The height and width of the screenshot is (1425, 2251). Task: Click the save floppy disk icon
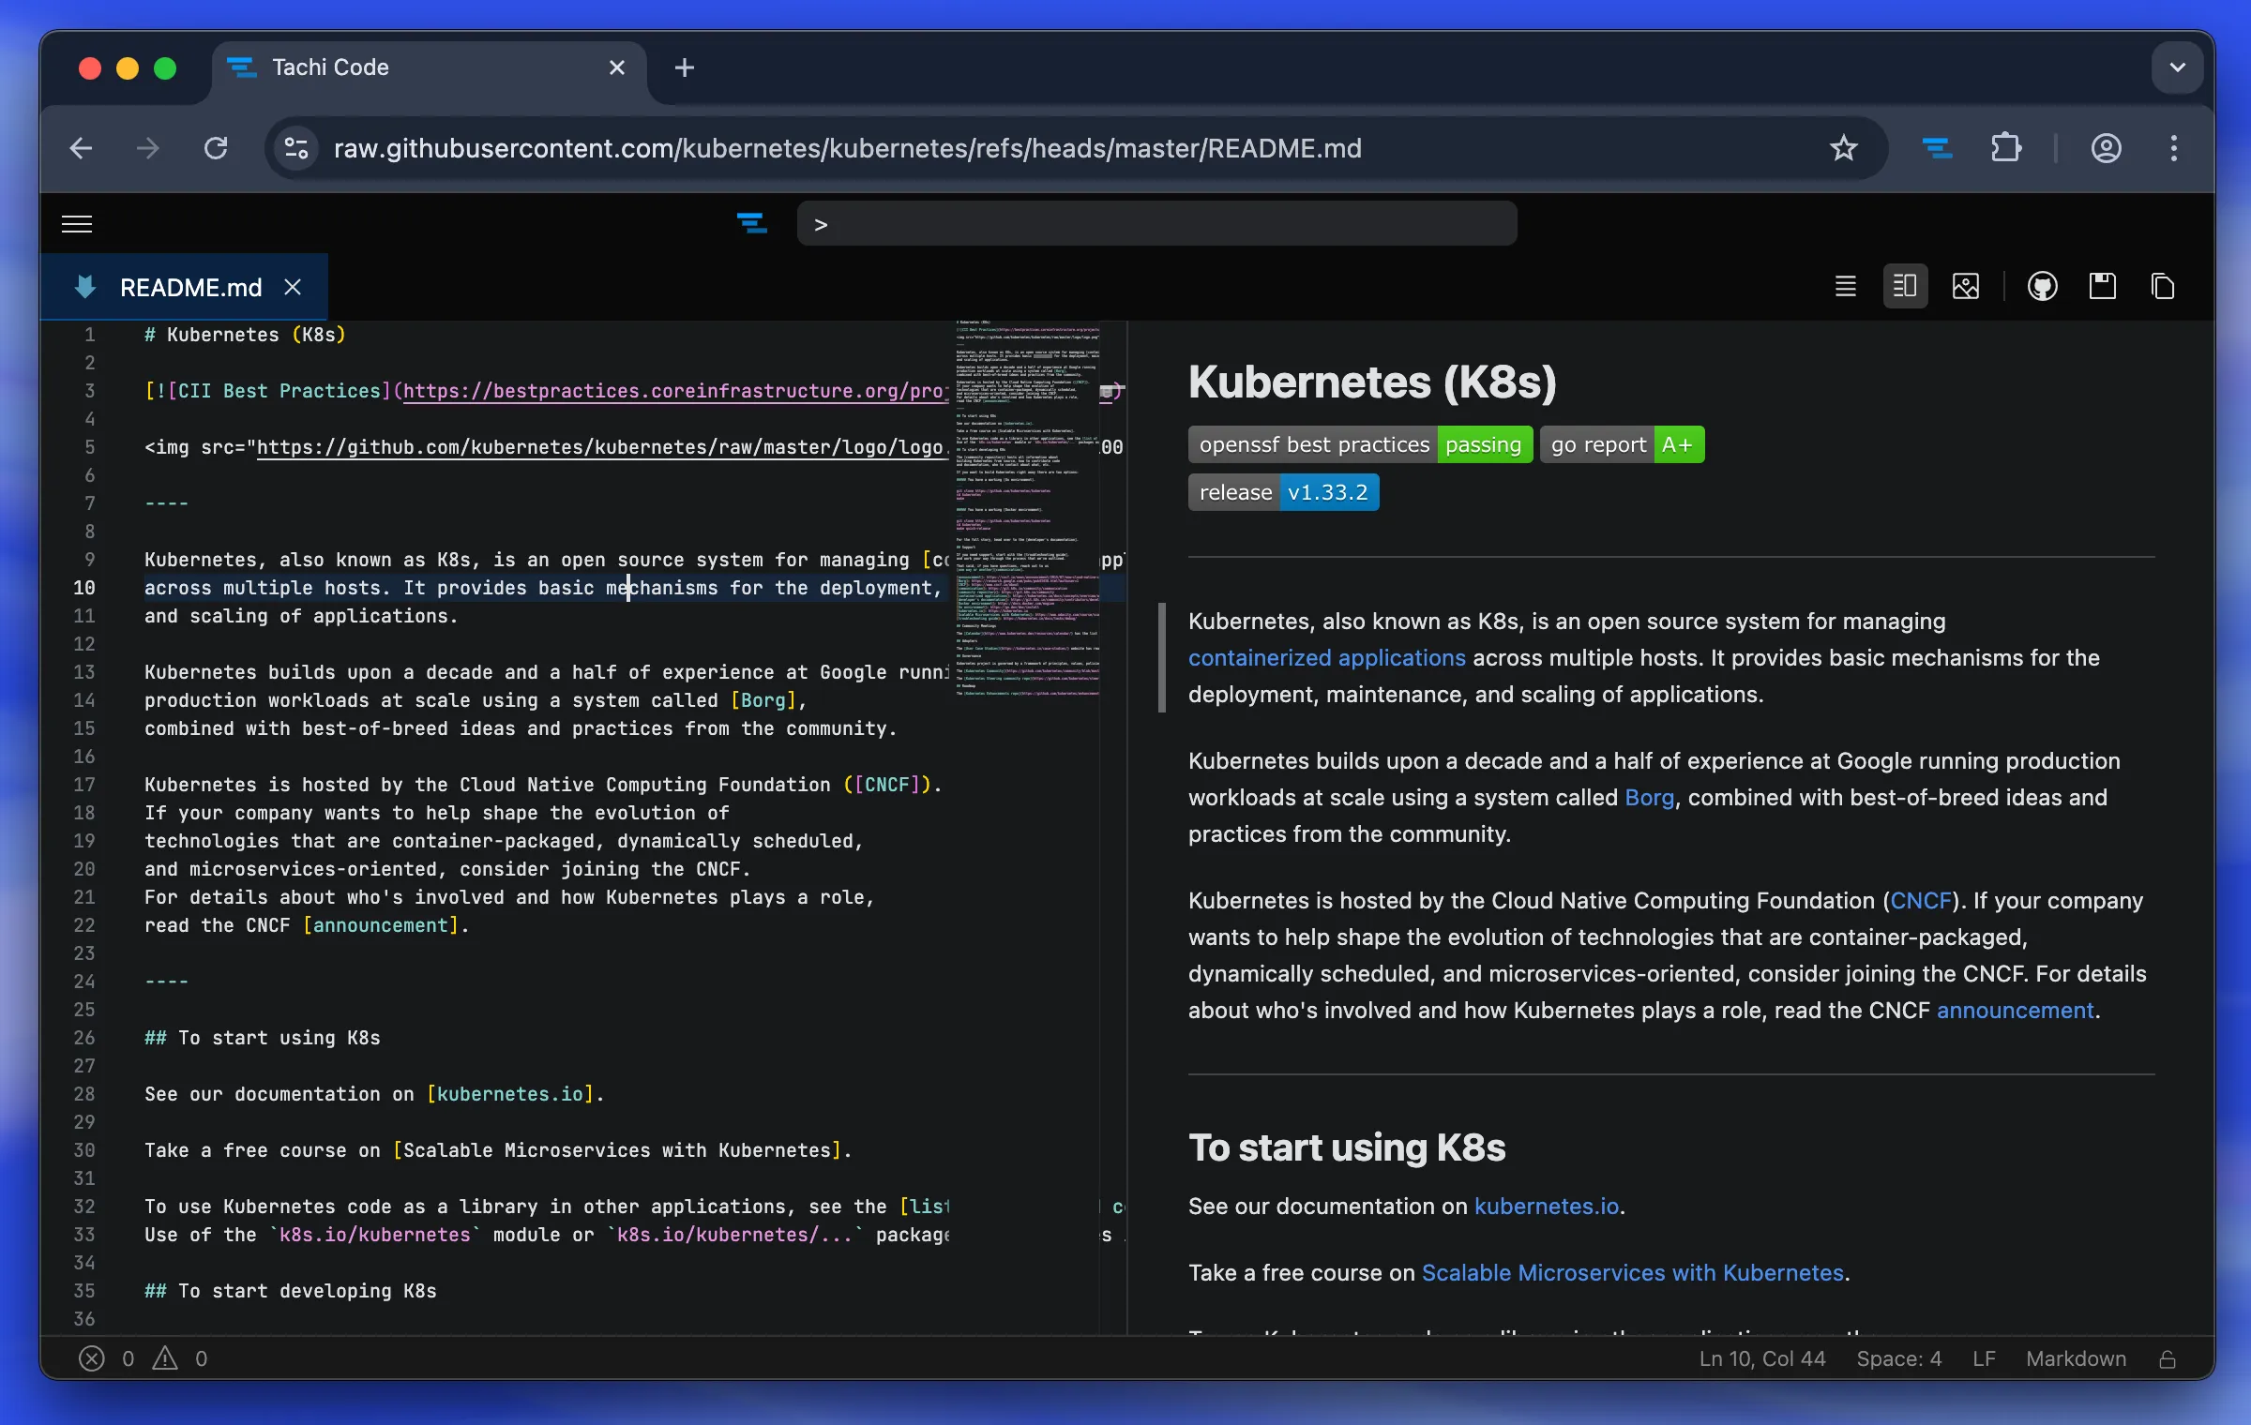tap(2102, 286)
